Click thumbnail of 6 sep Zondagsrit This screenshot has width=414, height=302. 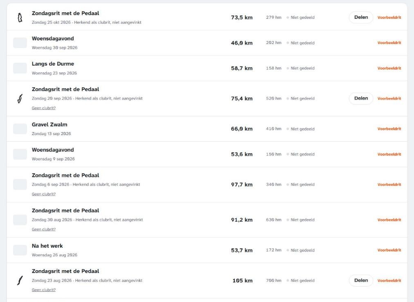coord(20,184)
